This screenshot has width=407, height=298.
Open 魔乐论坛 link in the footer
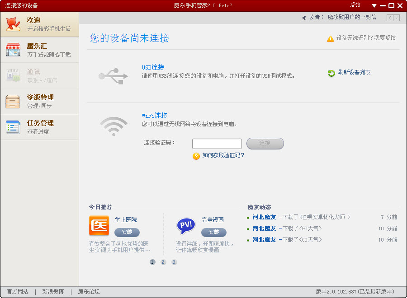89,292
